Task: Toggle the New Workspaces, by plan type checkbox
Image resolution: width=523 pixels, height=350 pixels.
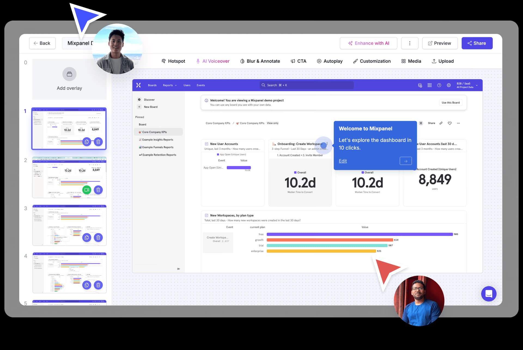Action: [206, 215]
